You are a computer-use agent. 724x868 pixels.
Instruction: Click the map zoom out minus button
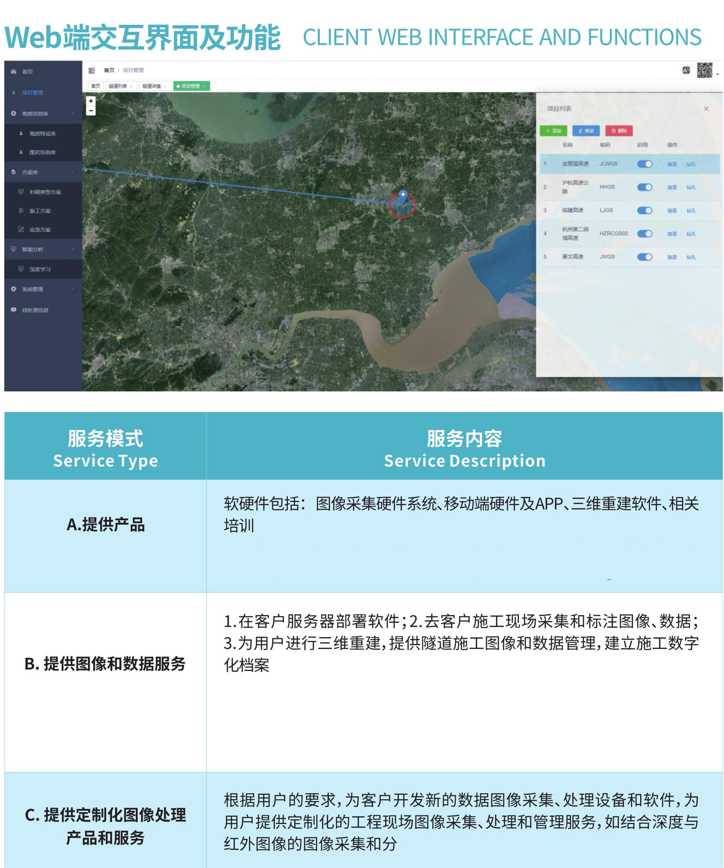coord(90,111)
